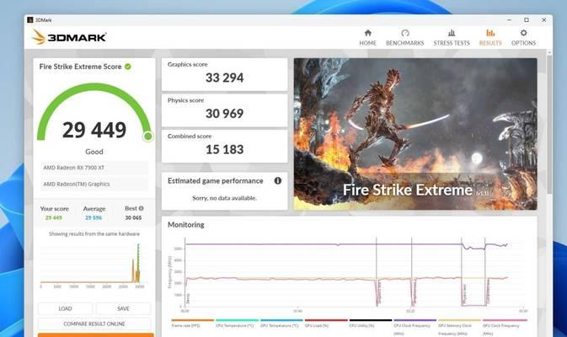Click the Average score 29 596
Viewport: 567px width, 337px height.
(x=94, y=217)
